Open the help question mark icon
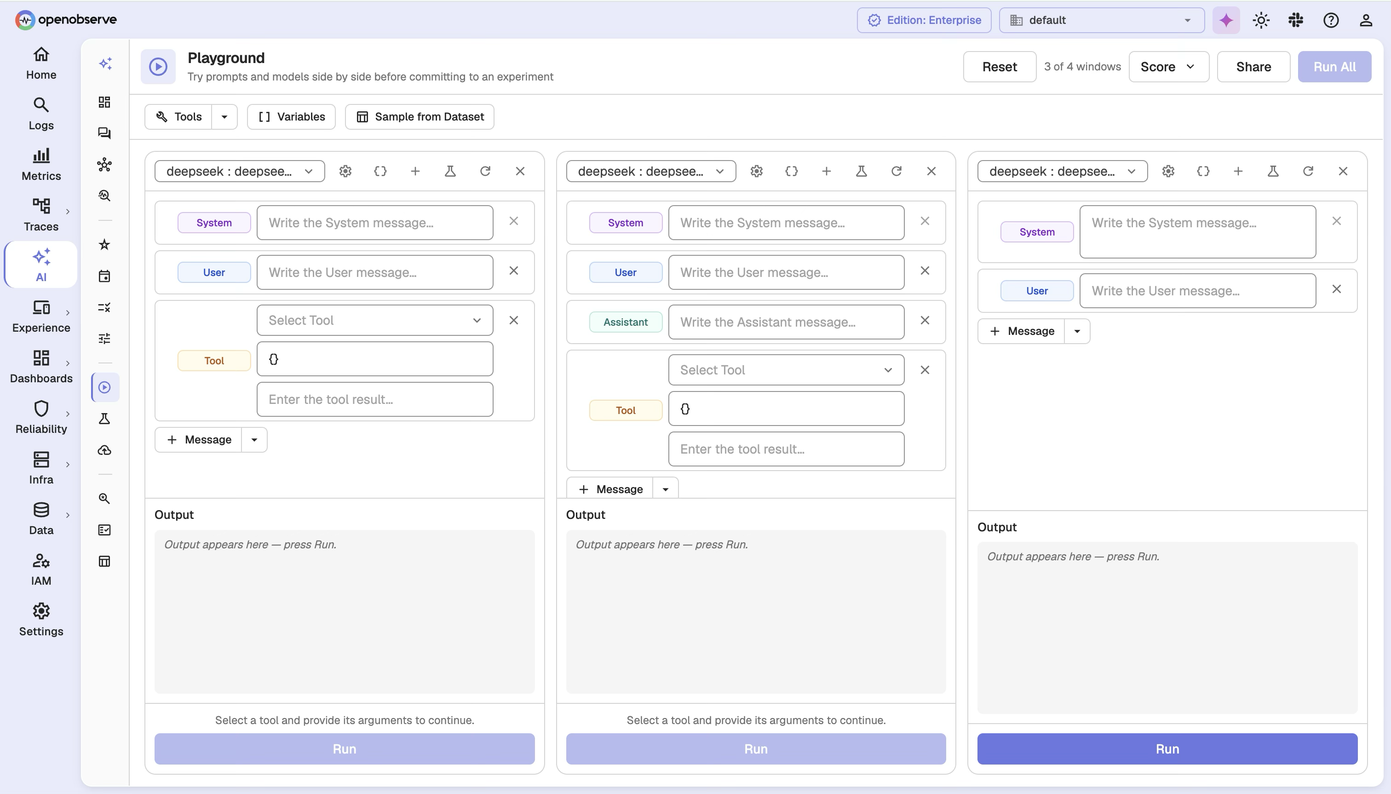This screenshot has width=1391, height=794. [x=1330, y=20]
